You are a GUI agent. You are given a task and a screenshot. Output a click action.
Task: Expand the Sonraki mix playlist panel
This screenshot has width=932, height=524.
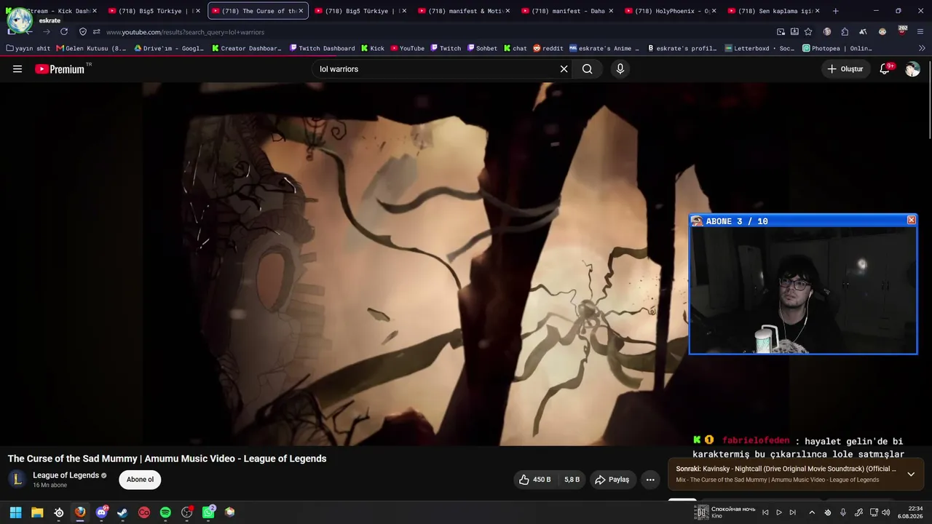point(911,475)
